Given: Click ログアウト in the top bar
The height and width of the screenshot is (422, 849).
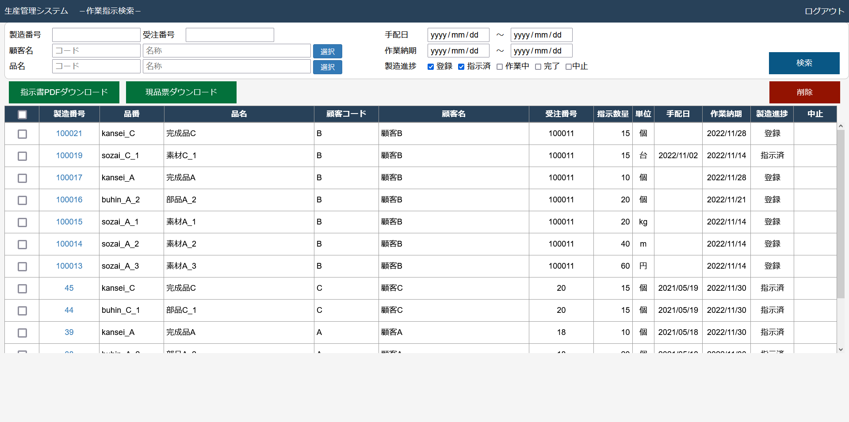Looking at the screenshot, I should [x=824, y=11].
